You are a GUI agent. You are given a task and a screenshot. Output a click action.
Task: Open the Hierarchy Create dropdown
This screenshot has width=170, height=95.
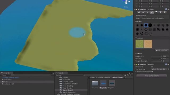(x=4, y=75)
